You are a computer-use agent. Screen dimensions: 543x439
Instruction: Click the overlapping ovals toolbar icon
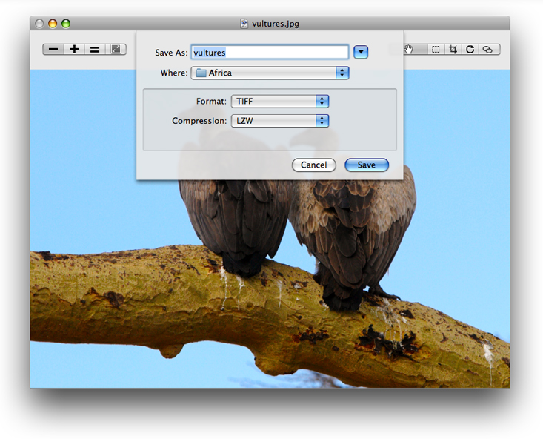(488, 50)
